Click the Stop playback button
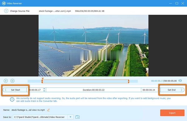This screenshot has height=121, width=187. tap(12, 81)
